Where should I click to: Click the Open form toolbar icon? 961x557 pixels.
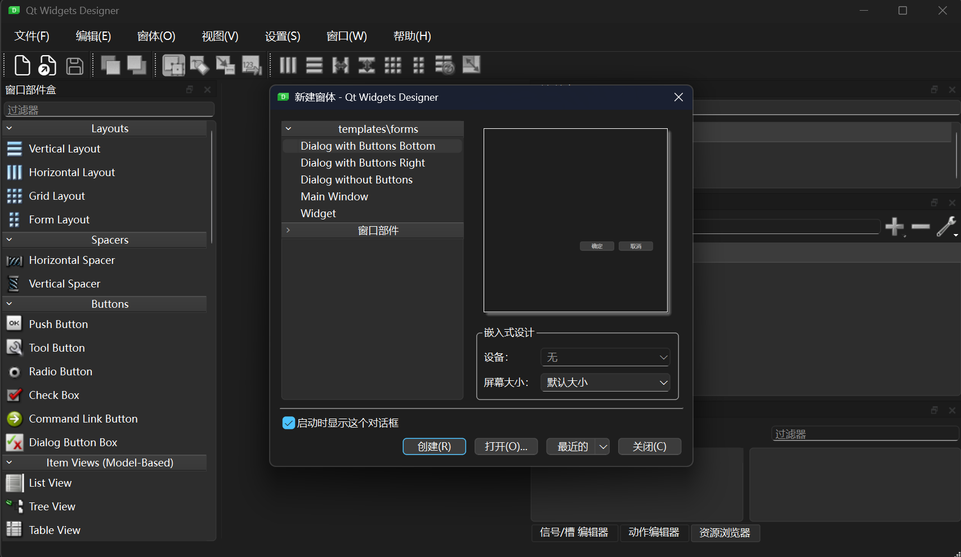click(x=47, y=65)
